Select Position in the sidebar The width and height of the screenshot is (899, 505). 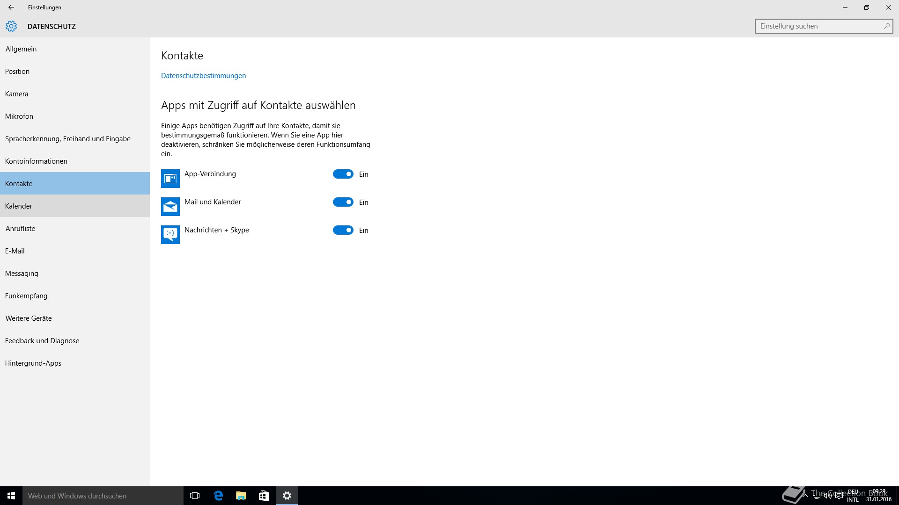click(x=75, y=71)
